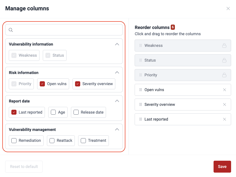The image size is (236, 177).
Task: Collapse the Risk information section
Action: 117,72
